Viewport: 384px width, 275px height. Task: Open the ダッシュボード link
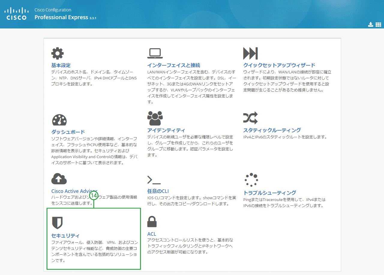pyautogui.click(x=68, y=132)
